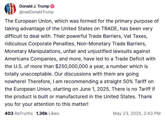Viewport: 165px width, 120px height.
Task: Open Donald J. Trump's profile avatar
Action: pos(10,9)
